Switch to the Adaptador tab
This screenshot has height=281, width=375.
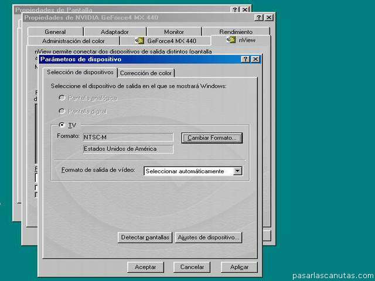coord(115,32)
